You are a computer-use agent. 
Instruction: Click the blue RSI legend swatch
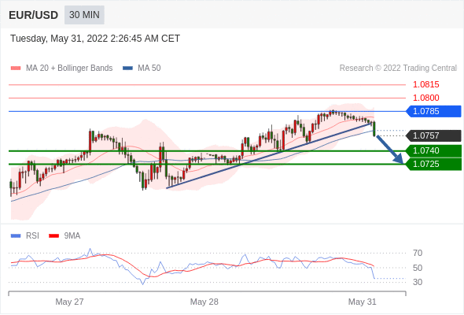(16, 236)
